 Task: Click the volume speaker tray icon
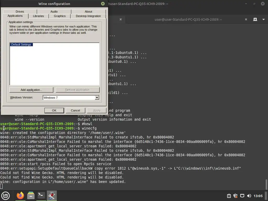tap(249, 196)
